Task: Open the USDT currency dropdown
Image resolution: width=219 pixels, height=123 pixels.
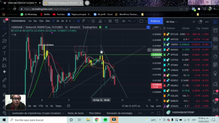Action: tap(157, 27)
